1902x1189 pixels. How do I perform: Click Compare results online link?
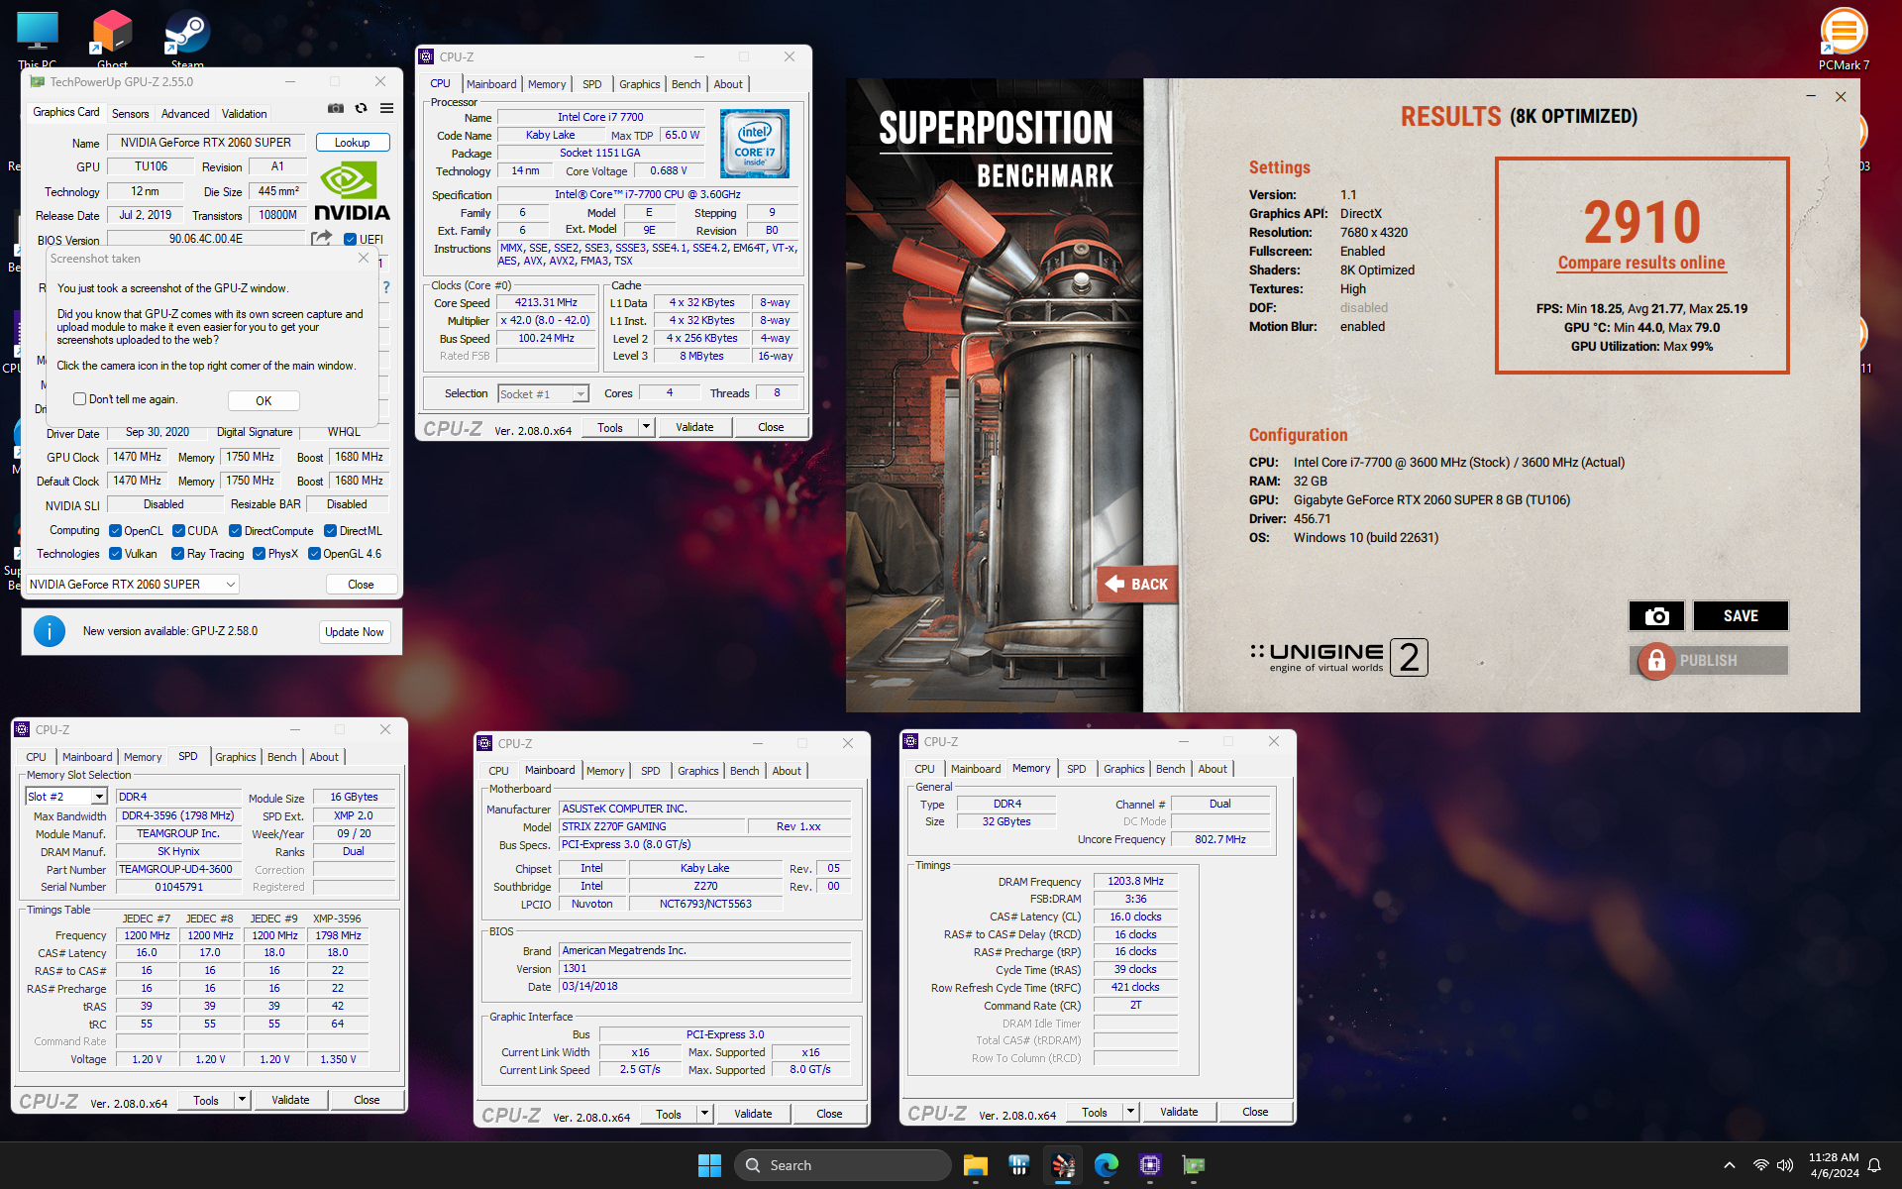(1641, 263)
